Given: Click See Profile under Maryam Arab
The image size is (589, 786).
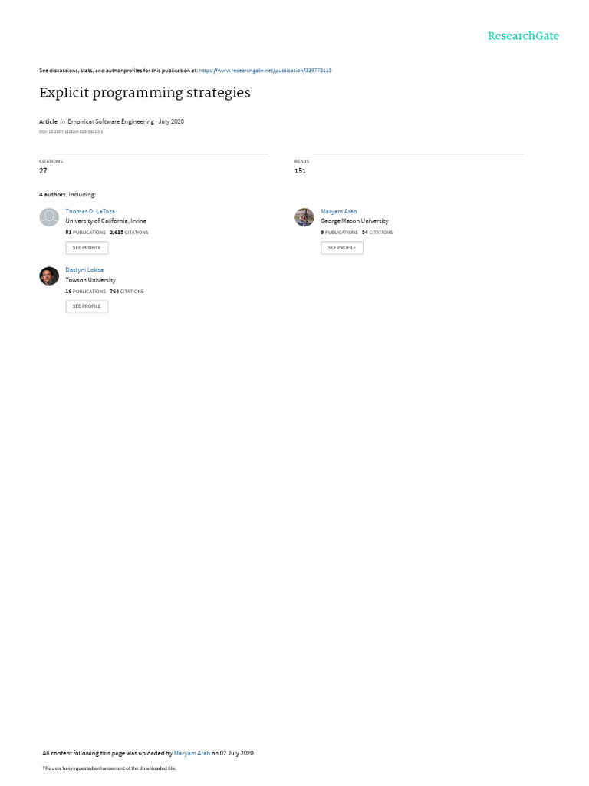Looking at the screenshot, I should pos(342,248).
